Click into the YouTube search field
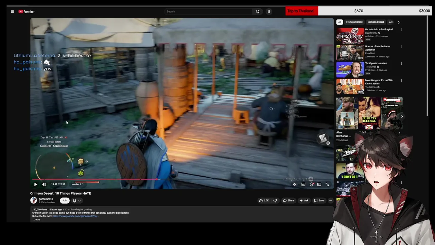Screen dimensions: 435x245 coord(208,12)
